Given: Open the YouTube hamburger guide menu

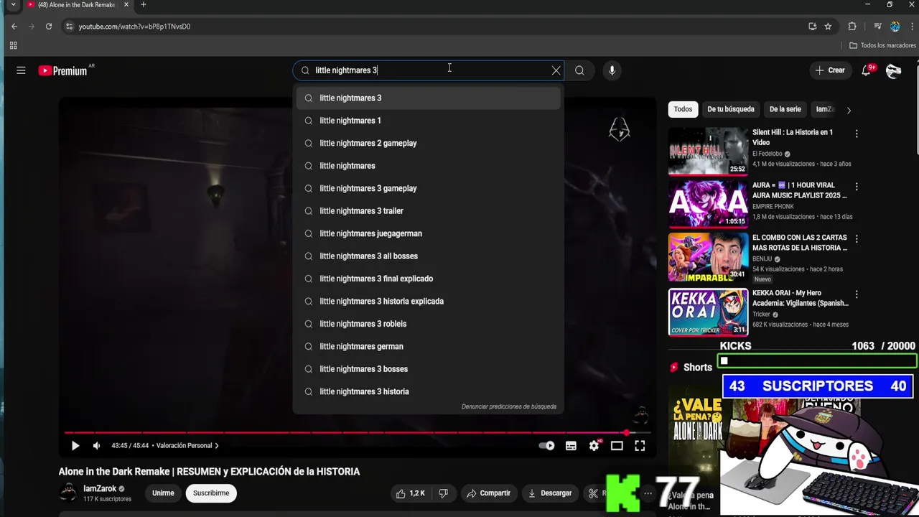Looking at the screenshot, I should [21, 70].
